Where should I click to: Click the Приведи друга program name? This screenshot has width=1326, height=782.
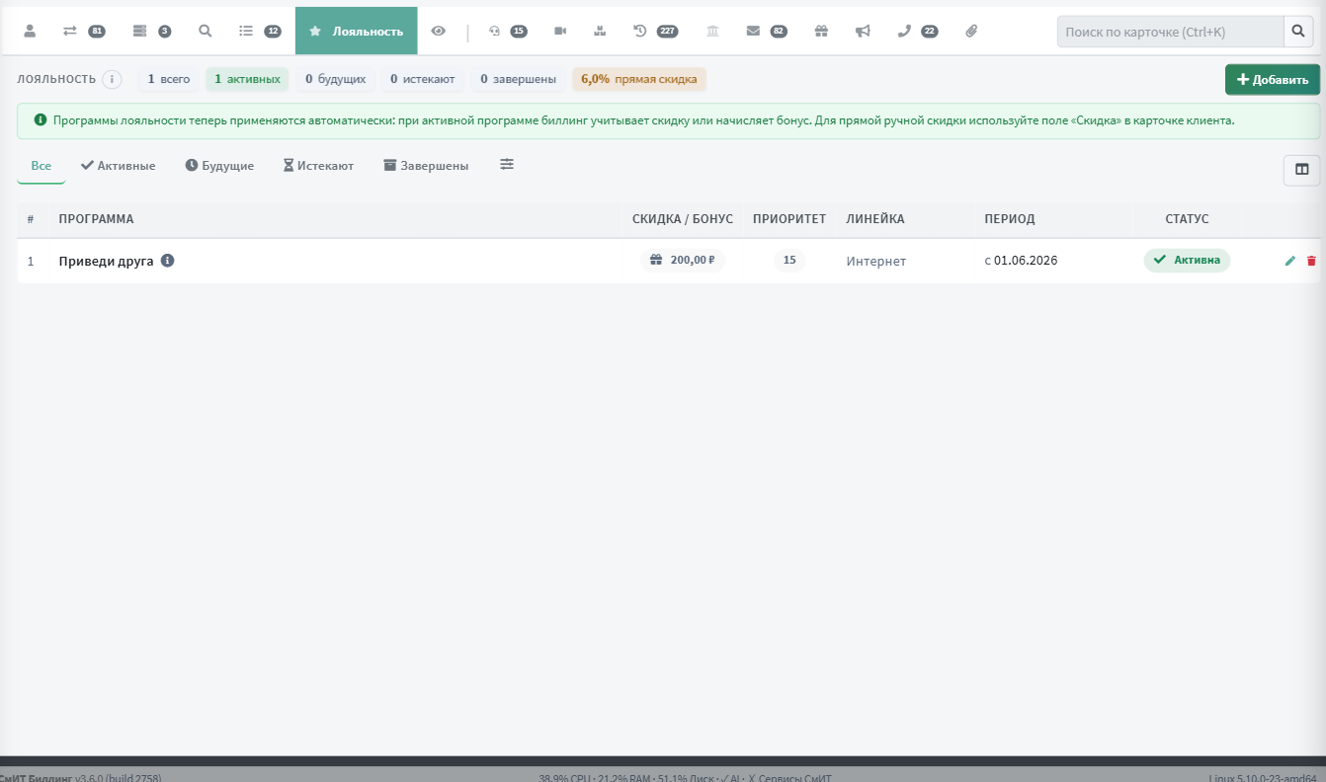coord(107,262)
